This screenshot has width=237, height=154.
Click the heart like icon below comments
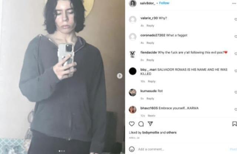coord(132,124)
